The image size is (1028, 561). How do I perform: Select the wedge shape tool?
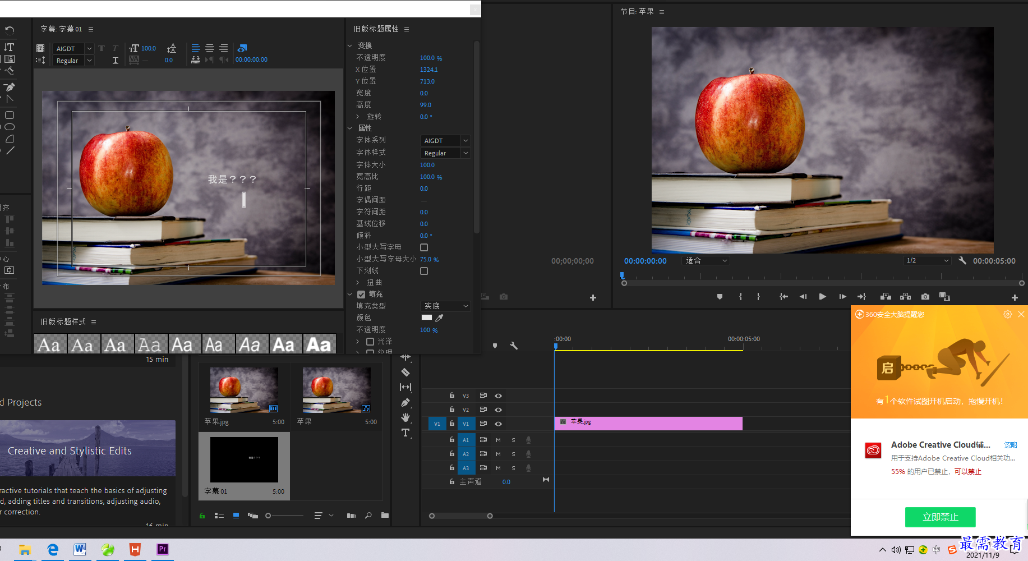point(10,139)
